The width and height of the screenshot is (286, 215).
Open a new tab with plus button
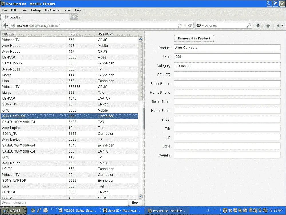(x=74, y=17)
